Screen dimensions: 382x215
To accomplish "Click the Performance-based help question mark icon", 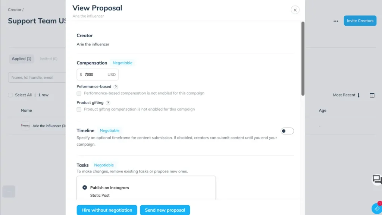I will (x=116, y=87).
